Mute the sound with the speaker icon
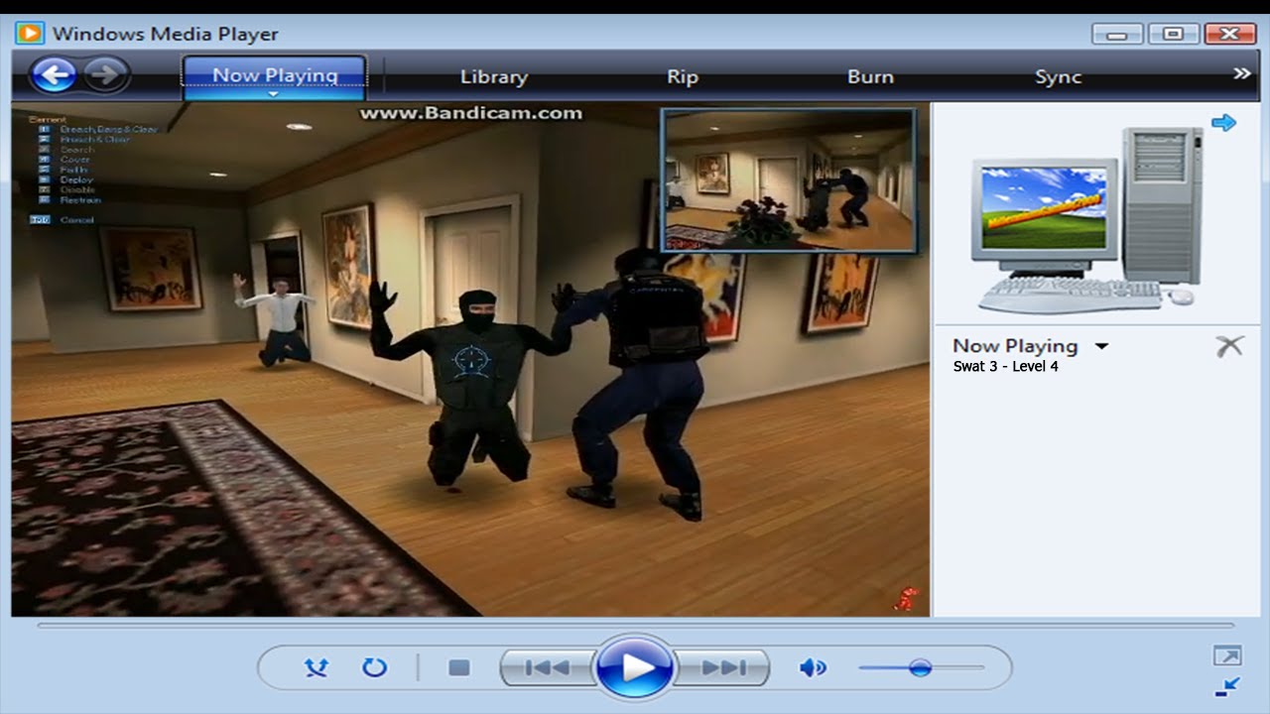Screen dimensions: 1270x714 813,667
